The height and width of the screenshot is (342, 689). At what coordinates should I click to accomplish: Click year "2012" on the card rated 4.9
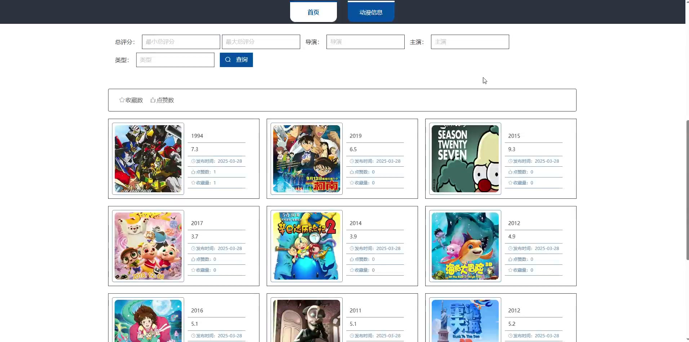tap(514, 223)
